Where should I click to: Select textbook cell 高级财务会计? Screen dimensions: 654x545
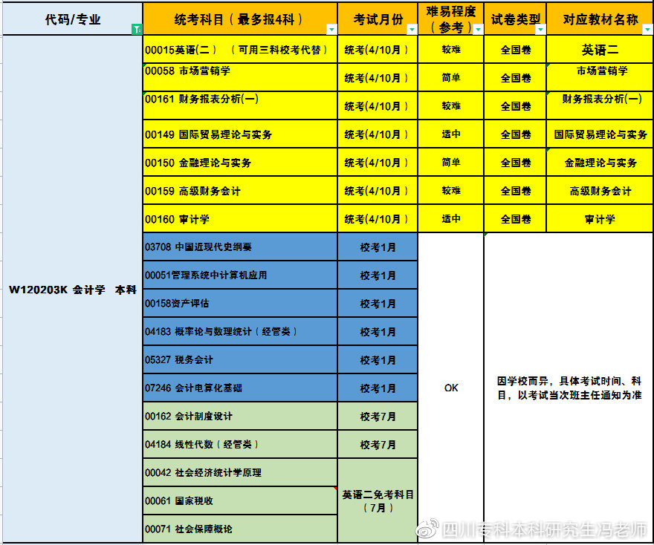pos(600,191)
